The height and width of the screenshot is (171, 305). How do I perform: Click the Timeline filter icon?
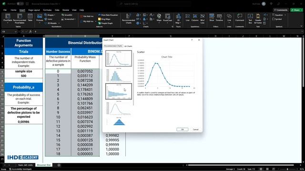tap(219, 18)
